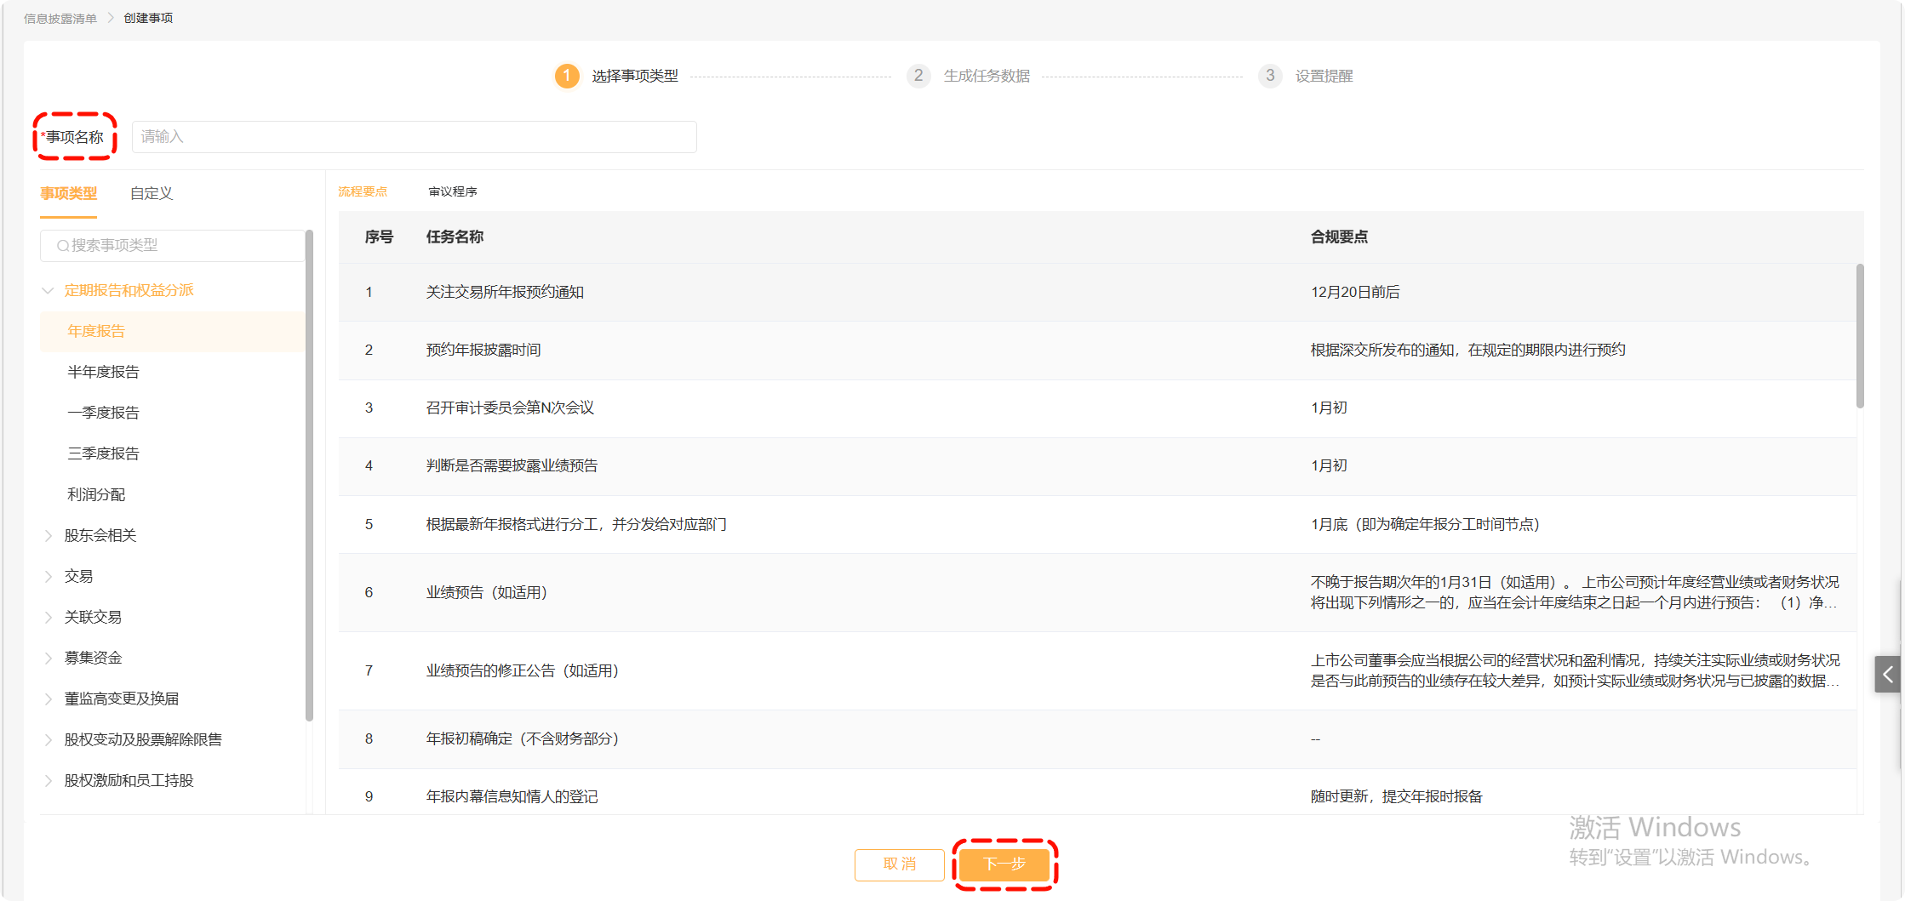Focus the 事项名称 input field
This screenshot has width=1905, height=901.
pos(415,137)
